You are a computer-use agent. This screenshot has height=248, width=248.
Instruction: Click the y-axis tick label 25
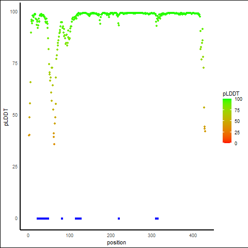tap(15, 167)
